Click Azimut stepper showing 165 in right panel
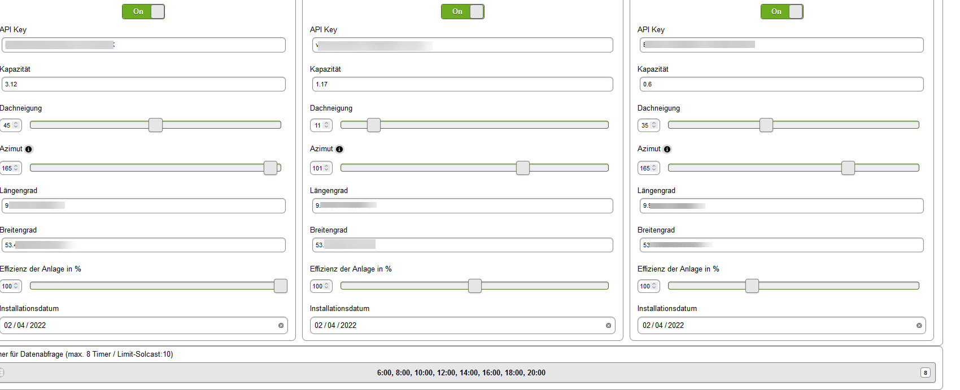 point(649,168)
